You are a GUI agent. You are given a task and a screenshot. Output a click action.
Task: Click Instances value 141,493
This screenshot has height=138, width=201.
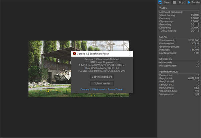click(195, 50)
